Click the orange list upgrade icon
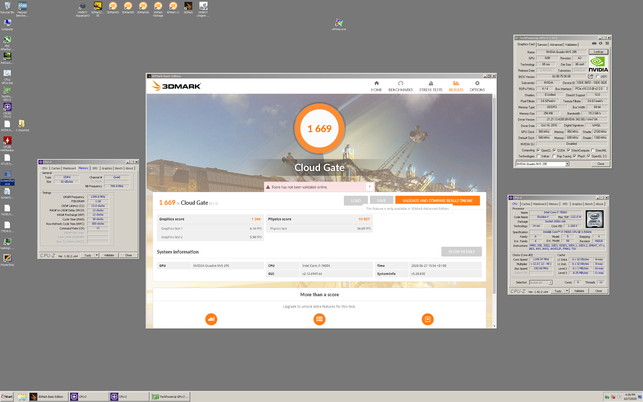 [319, 319]
